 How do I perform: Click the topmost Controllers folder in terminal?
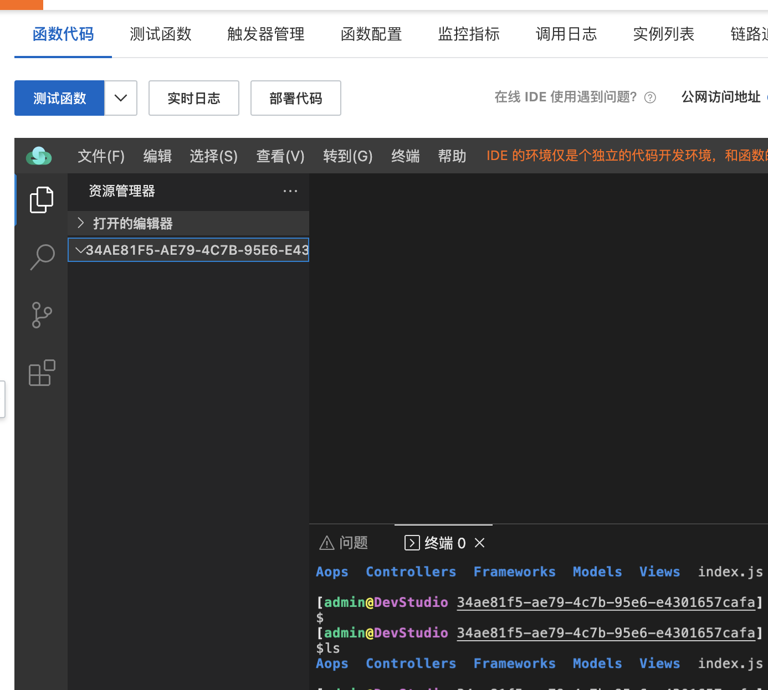pos(411,571)
